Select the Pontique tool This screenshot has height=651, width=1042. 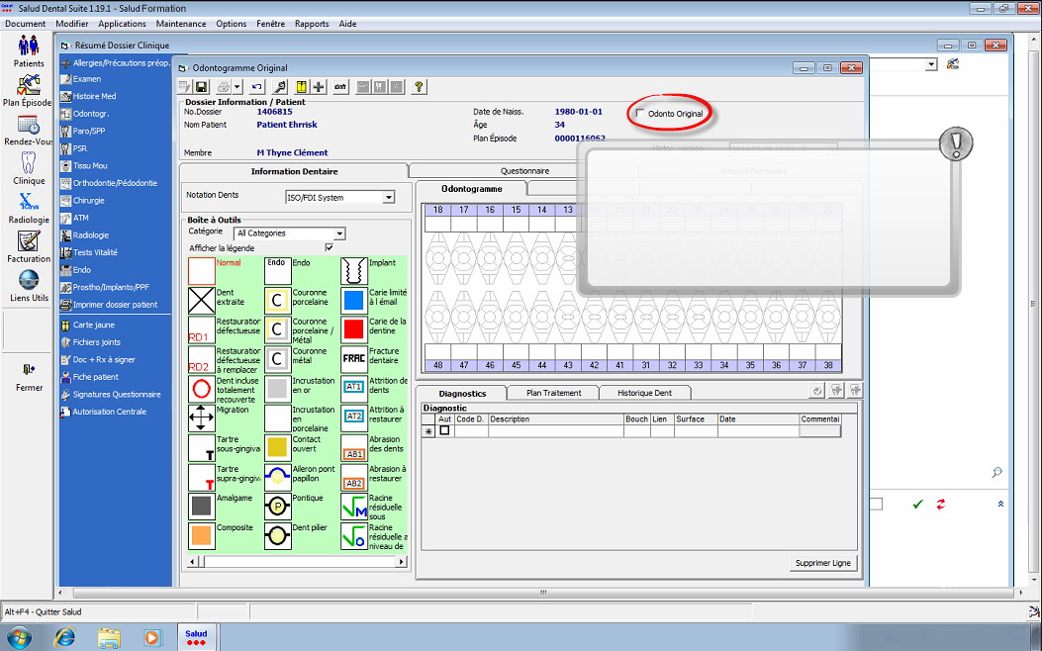(x=278, y=507)
